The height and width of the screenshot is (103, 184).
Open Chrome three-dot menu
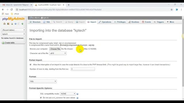[x=181, y=9]
